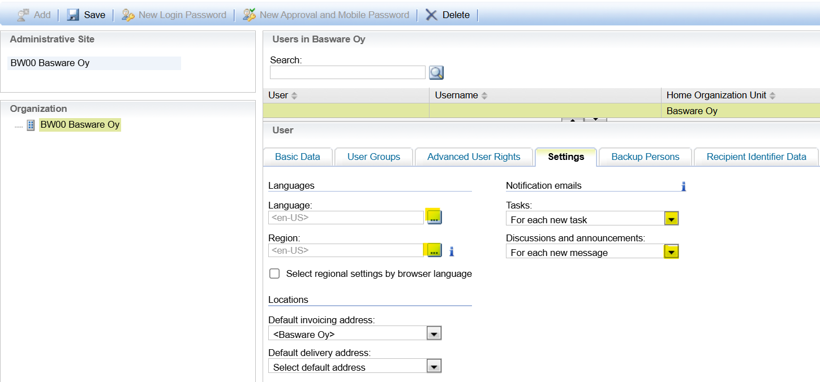Click the Region en-US field
This screenshot has height=382, width=820.
point(346,250)
